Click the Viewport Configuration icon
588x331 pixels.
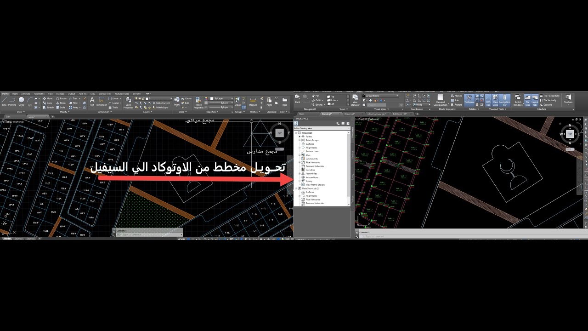[x=441, y=100]
